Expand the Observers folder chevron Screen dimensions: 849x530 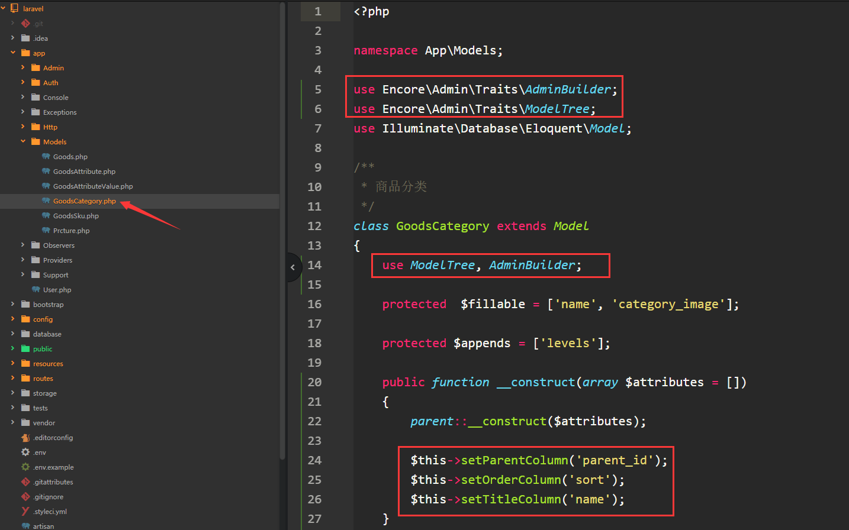pyautogui.click(x=22, y=245)
